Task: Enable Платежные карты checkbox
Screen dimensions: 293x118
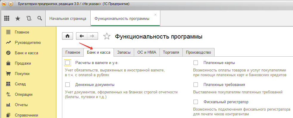Action: (196, 63)
